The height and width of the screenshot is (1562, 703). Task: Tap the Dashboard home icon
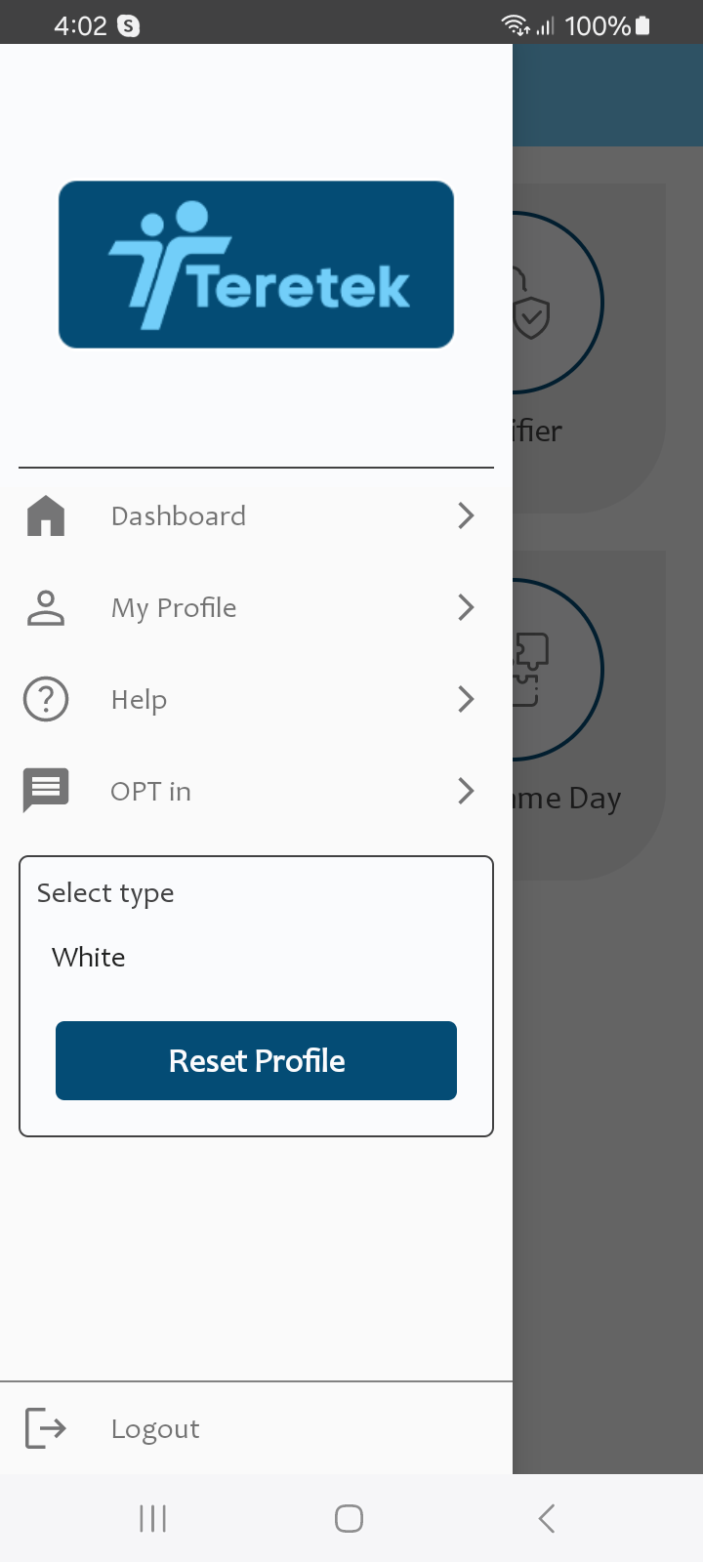(x=46, y=515)
